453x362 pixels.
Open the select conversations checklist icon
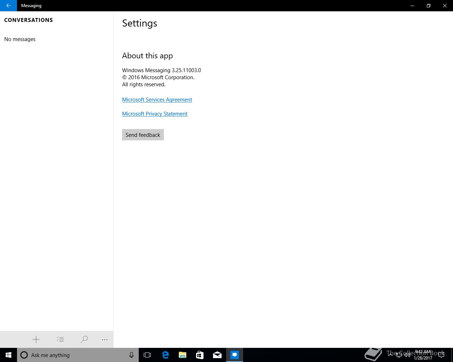click(60, 339)
